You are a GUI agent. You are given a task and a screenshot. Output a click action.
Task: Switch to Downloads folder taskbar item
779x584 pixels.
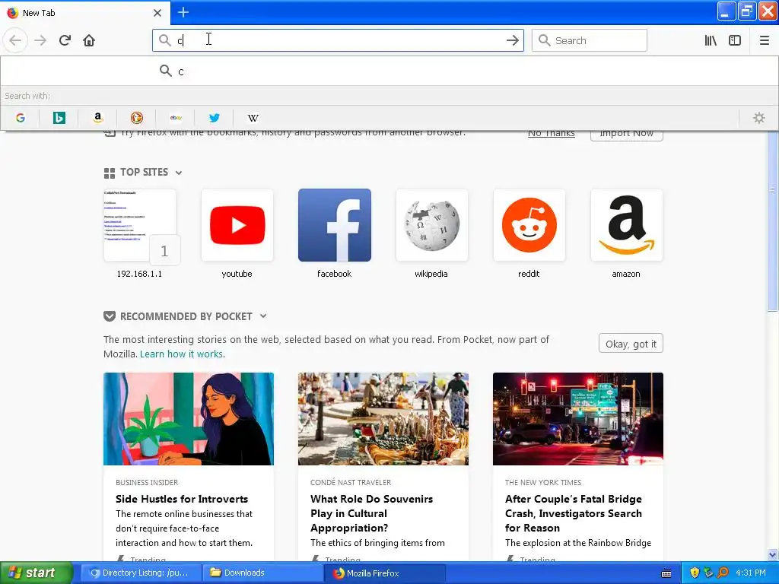(262, 573)
